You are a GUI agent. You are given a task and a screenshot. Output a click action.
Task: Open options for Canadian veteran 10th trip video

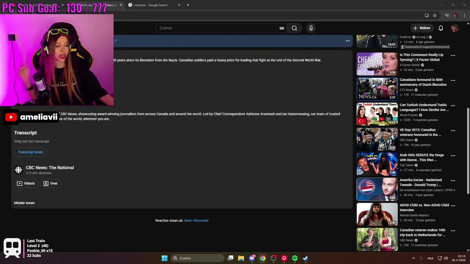click(x=453, y=231)
